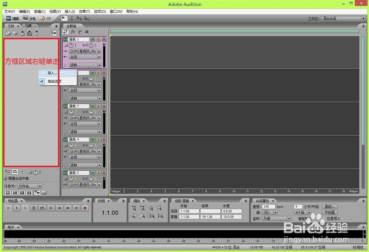The image size is (369, 252).
Task: Show the fx effects view in main panel
Action: pos(73,32)
